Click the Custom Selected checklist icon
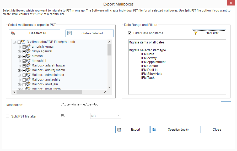Image resolution: width=237 pixels, height=151 pixels. pyautogui.click(x=69, y=33)
